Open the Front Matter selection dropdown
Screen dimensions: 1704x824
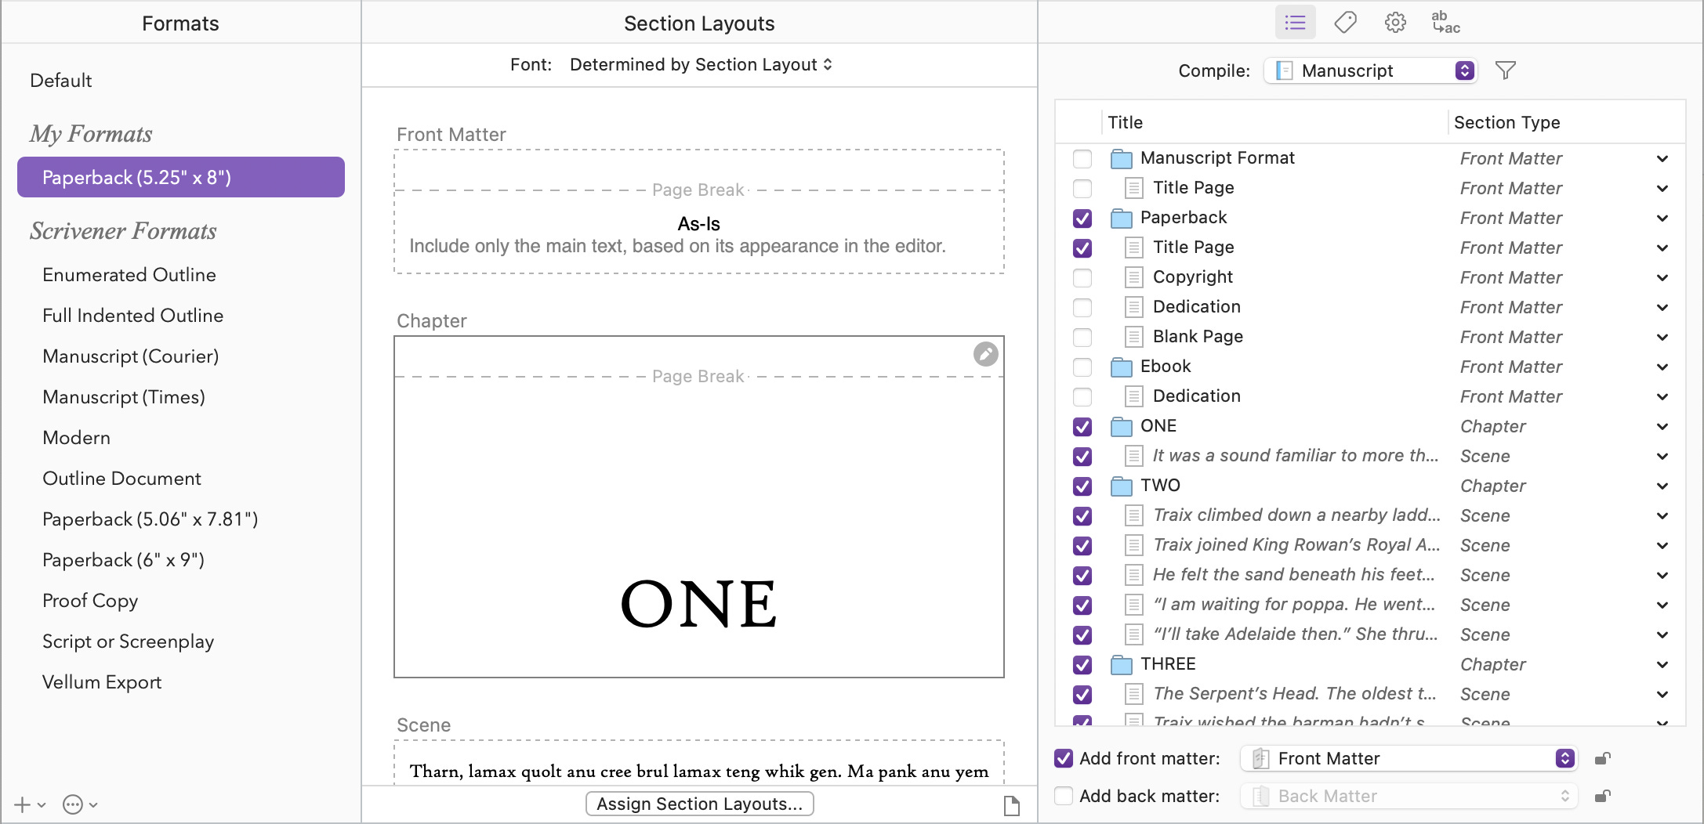(1409, 758)
